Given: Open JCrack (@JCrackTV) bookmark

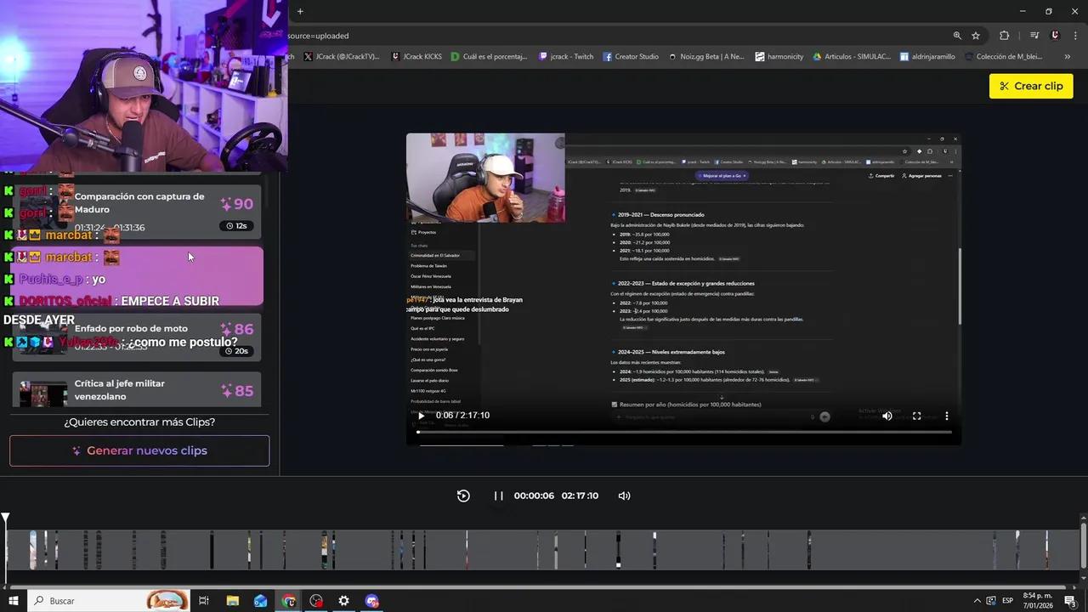Looking at the screenshot, I should click(x=342, y=57).
